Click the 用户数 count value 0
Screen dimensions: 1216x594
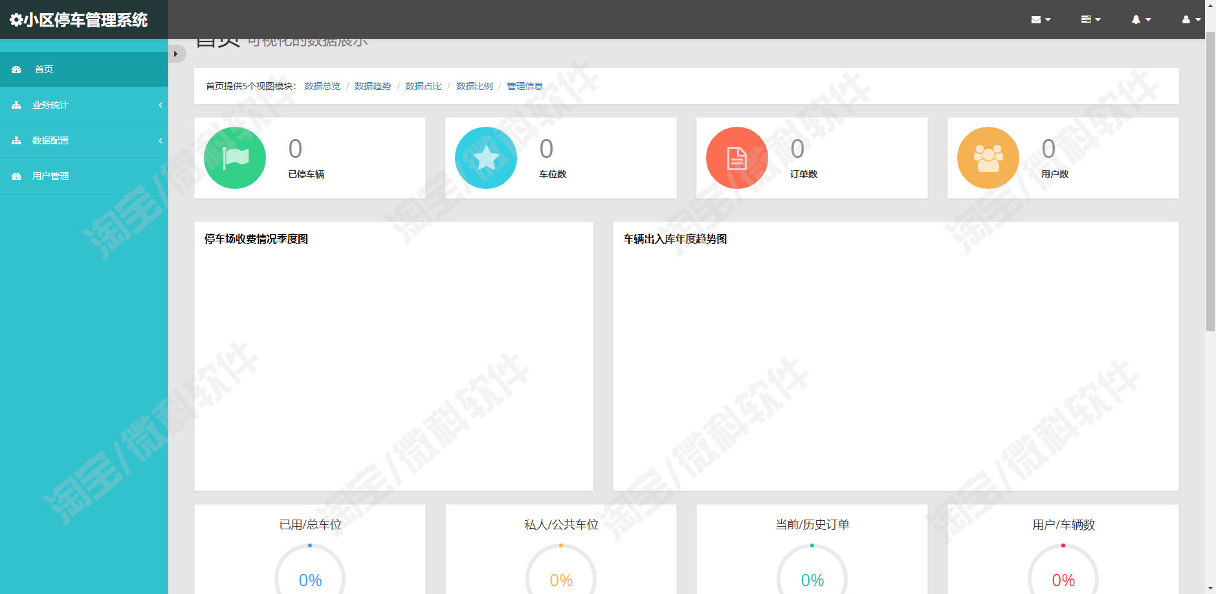(x=1048, y=149)
